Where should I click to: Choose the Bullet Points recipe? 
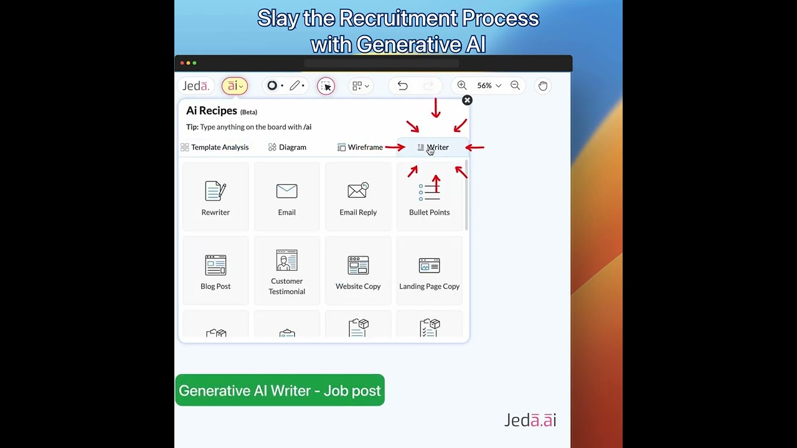(430, 197)
